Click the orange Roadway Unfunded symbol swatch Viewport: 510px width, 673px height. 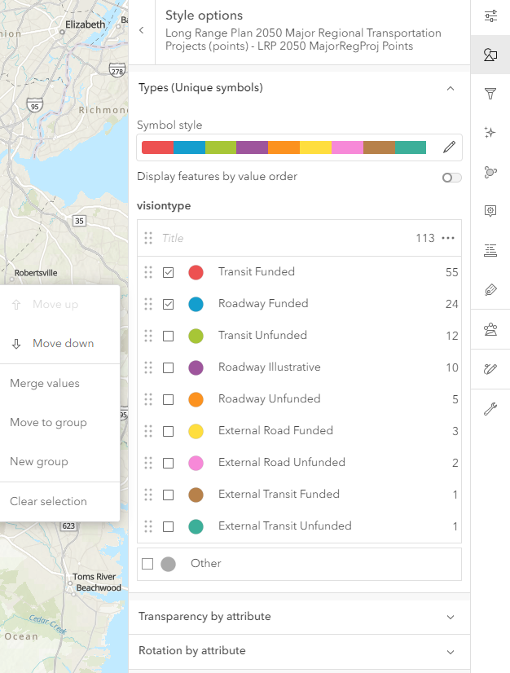tap(196, 400)
